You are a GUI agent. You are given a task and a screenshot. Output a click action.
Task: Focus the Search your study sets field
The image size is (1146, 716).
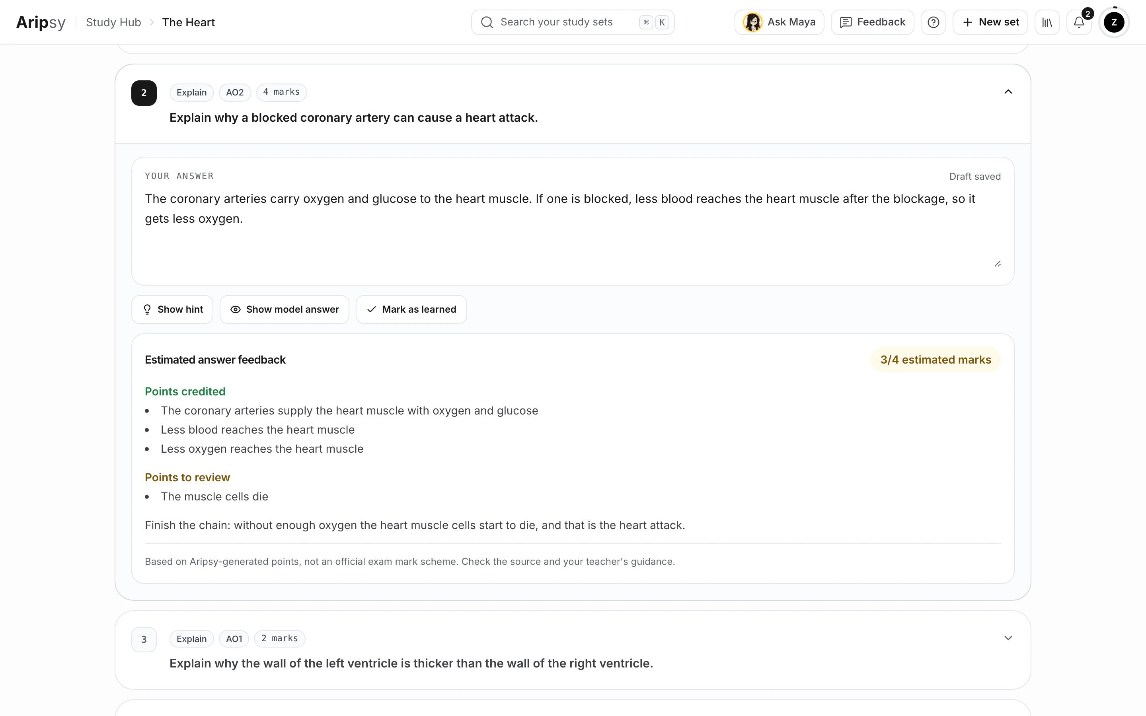click(573, 22)
